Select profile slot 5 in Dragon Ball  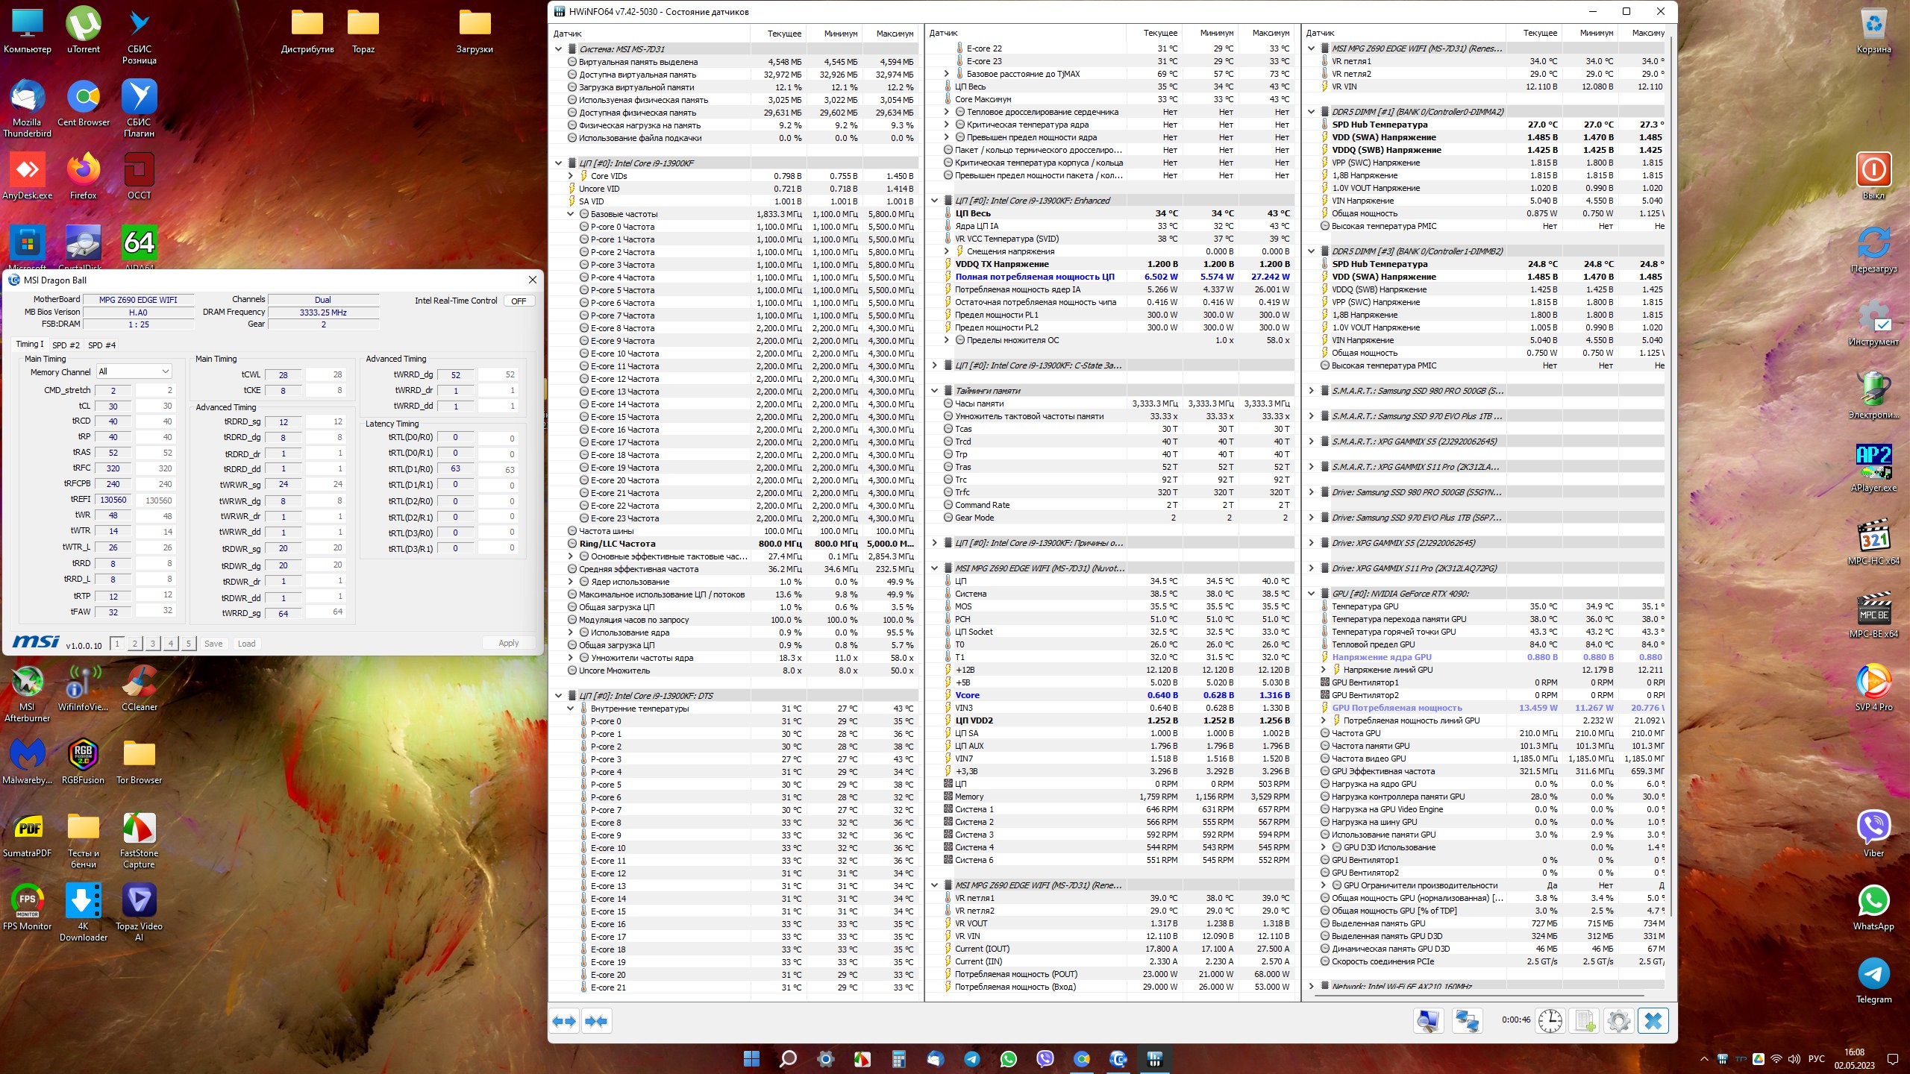tap(188, 644)
